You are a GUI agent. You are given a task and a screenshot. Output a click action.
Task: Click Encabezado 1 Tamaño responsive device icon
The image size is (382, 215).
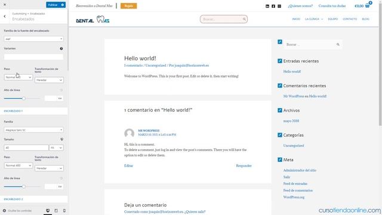pyautogui.click(x=61, y=139)
